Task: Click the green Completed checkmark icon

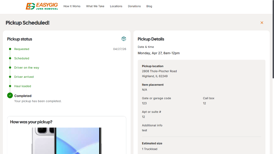Action: pyautogui.click(x=10, y=95)
